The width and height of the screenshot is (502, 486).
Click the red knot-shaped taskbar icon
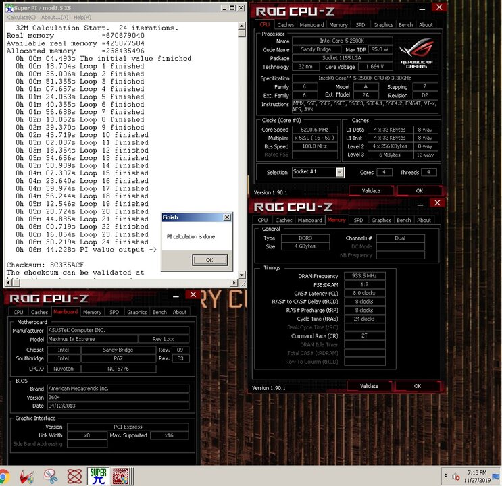tap(74, 477)
